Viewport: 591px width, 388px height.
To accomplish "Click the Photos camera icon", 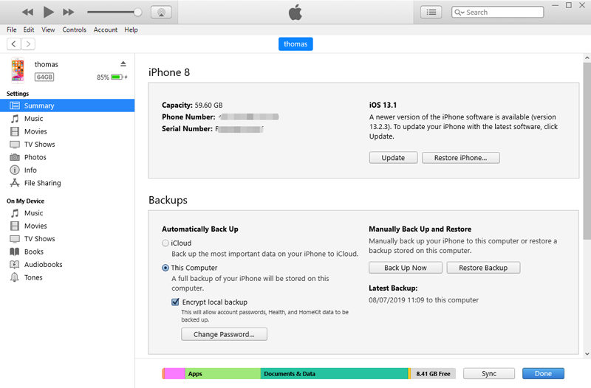I will point(15,157).
